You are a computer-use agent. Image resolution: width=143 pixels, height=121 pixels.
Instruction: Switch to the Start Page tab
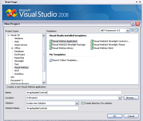(x=11, y=2)
